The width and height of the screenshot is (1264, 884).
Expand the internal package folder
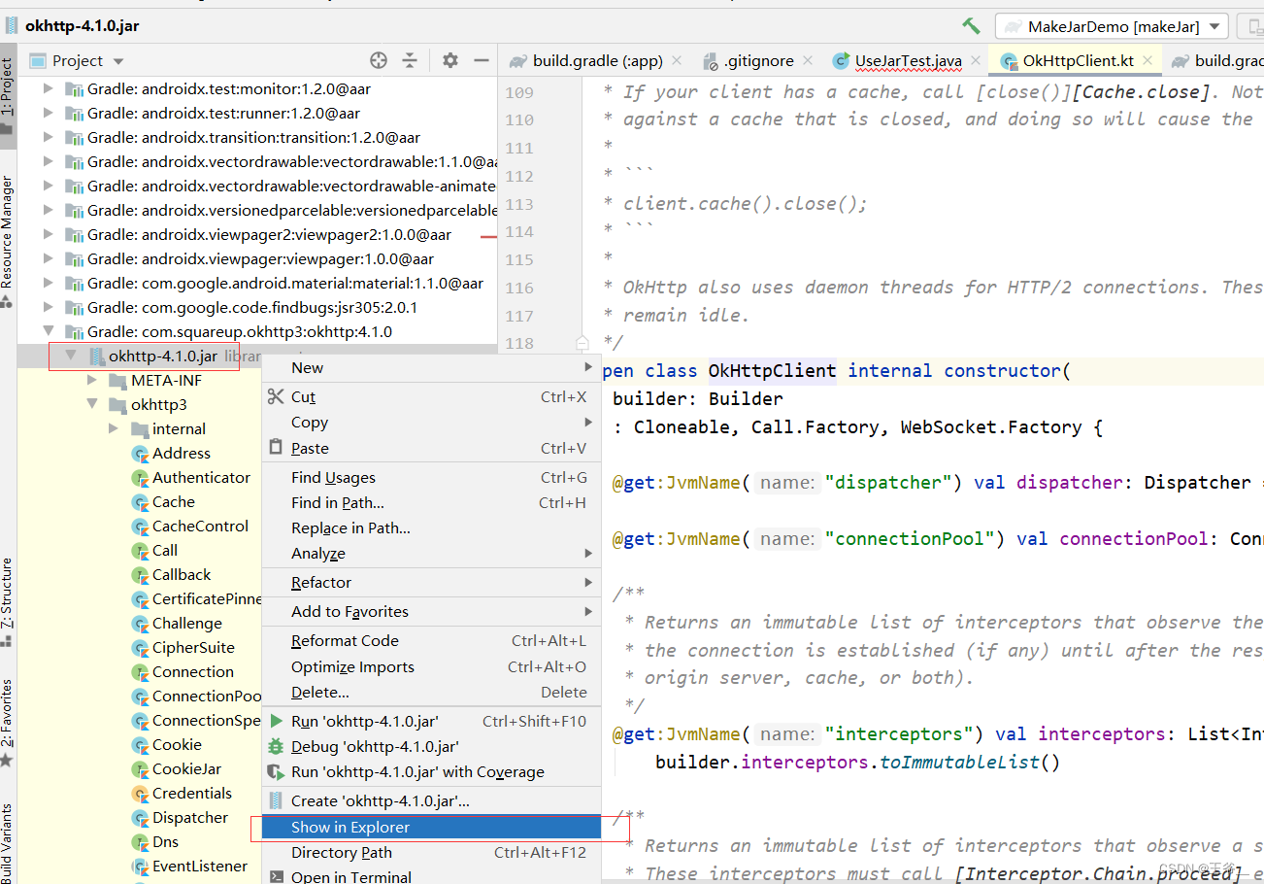click(x=114, y=428)
